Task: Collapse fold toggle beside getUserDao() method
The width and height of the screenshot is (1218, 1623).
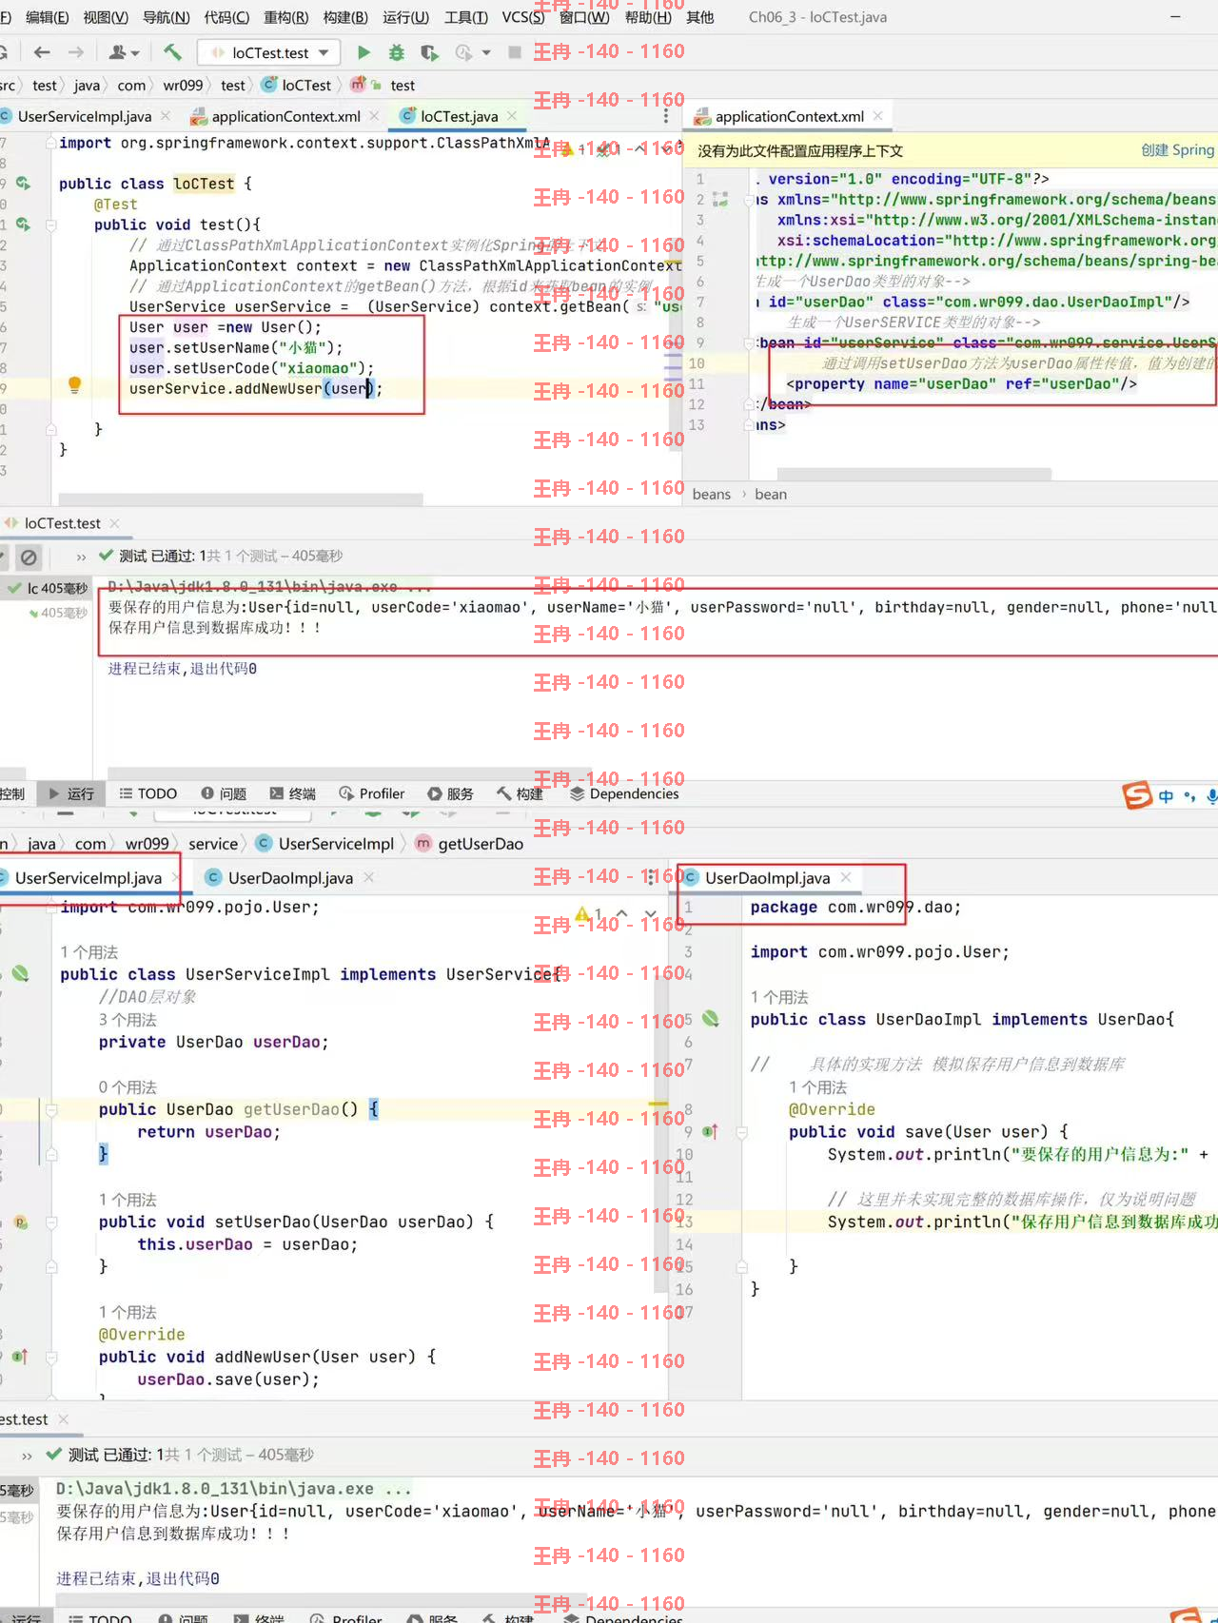Action: coord(51,1109)
